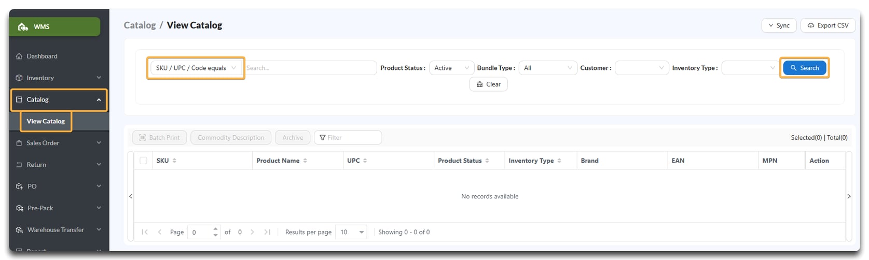Open the Product Status dropdown
869x260 pixels.
coord(451,68)
